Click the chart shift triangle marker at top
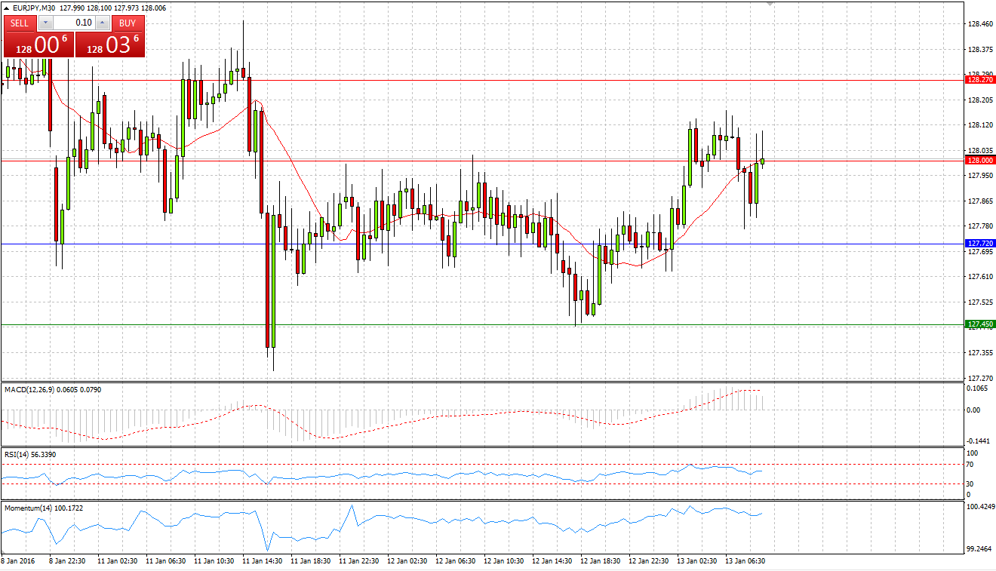Image resolution: width=996 pixels, height=571 pixels. (x=770, y=5)
